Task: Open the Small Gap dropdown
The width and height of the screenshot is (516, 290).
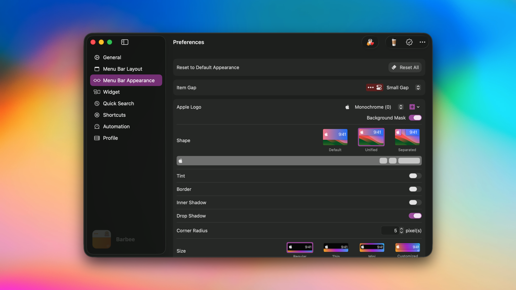Action: click(418, 88)
